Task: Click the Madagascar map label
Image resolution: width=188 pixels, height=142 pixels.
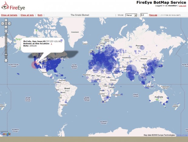Action: tap(117, 95)
